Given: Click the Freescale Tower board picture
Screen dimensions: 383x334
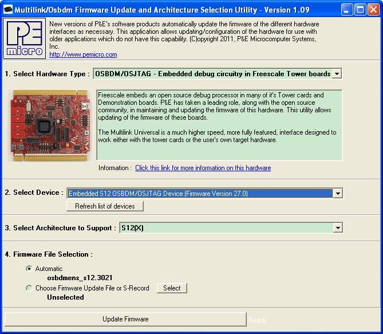Looking at the screenshot, I should tap(50, 125).
